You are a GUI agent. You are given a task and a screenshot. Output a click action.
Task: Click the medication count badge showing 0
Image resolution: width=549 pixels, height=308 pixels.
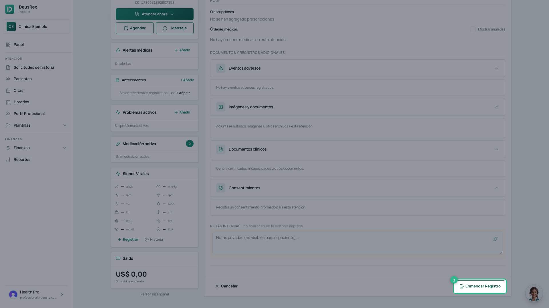pos(190,144)
